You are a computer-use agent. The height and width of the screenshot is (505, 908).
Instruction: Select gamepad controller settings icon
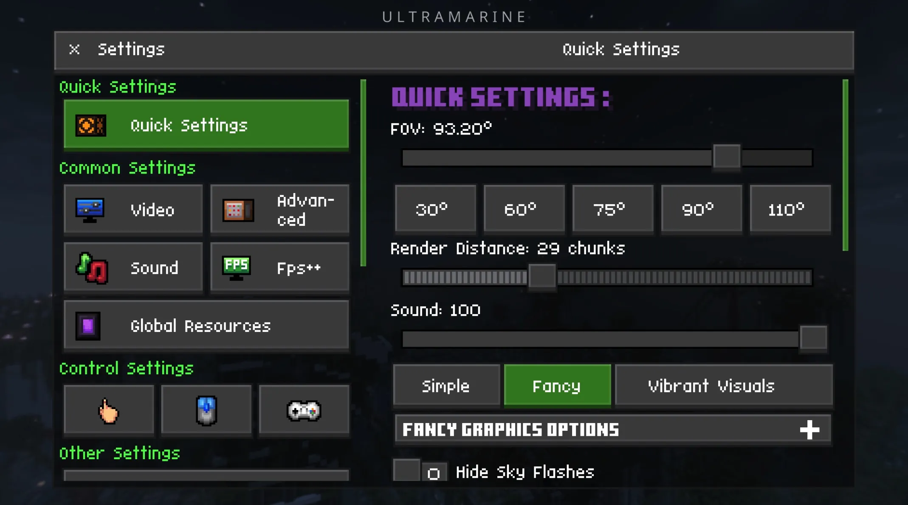coord(304,410)
